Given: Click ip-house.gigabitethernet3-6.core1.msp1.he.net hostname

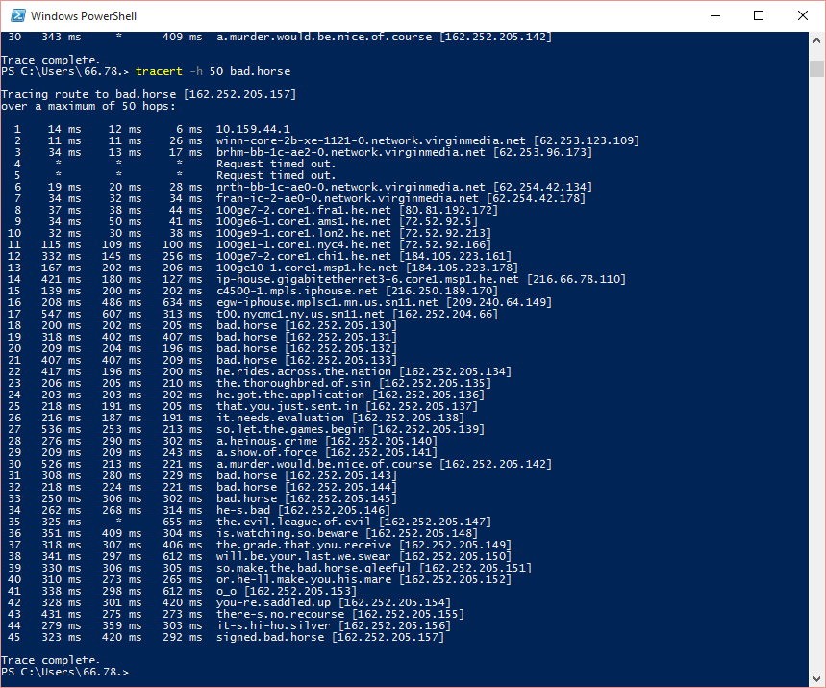Looking at the screenshot, I should [x=367, y=280].
